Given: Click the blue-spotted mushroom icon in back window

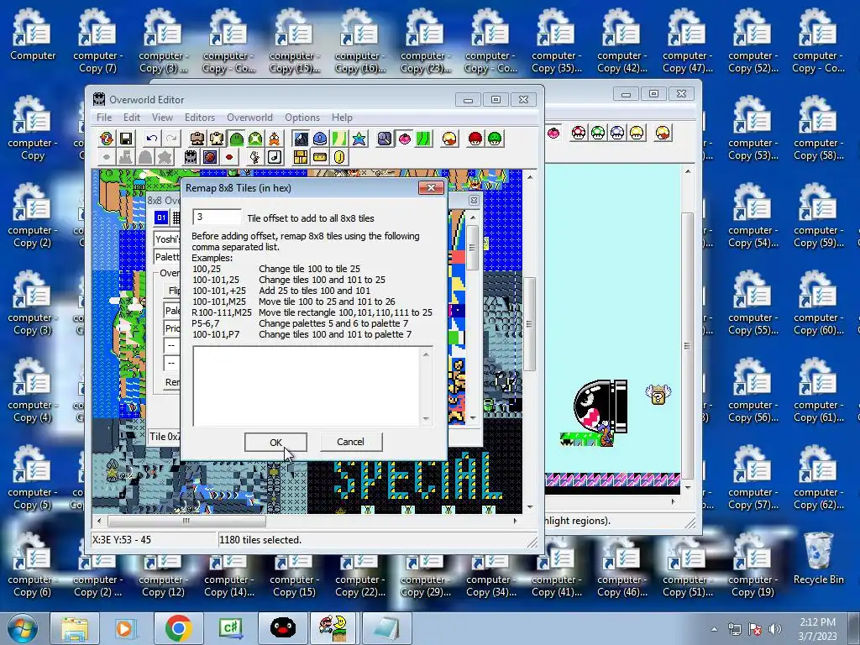Looking at the screenshot, I should point(617,133).
